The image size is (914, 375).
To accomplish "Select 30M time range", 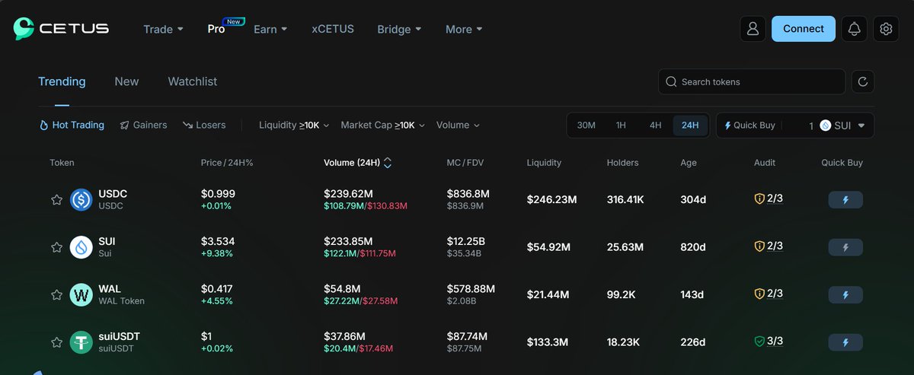I will point(586,126).
